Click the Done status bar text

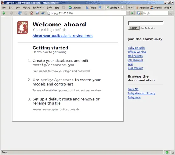coord(4,152)
